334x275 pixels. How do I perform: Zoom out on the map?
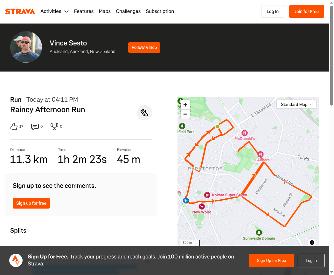point(185,114)
